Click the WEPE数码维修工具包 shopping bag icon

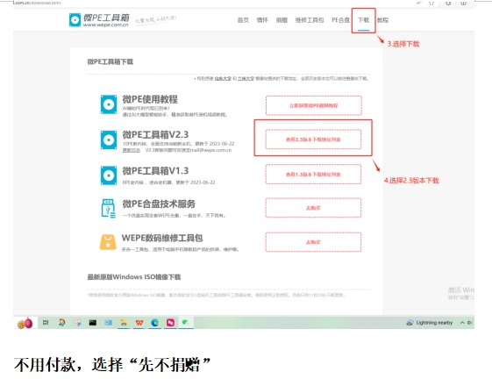[x=108, y=242]
